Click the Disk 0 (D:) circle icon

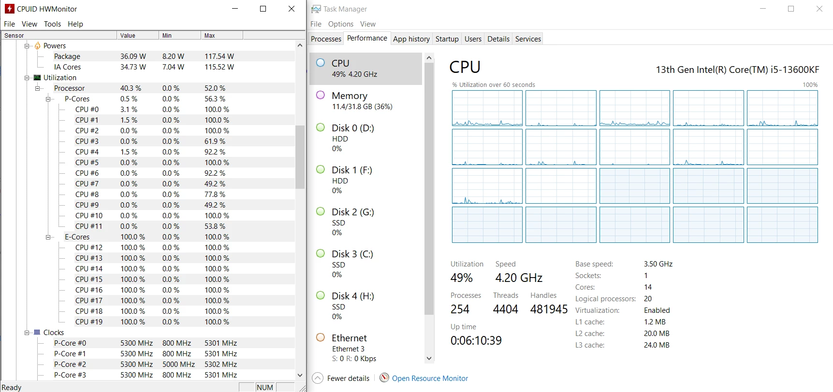321,127
